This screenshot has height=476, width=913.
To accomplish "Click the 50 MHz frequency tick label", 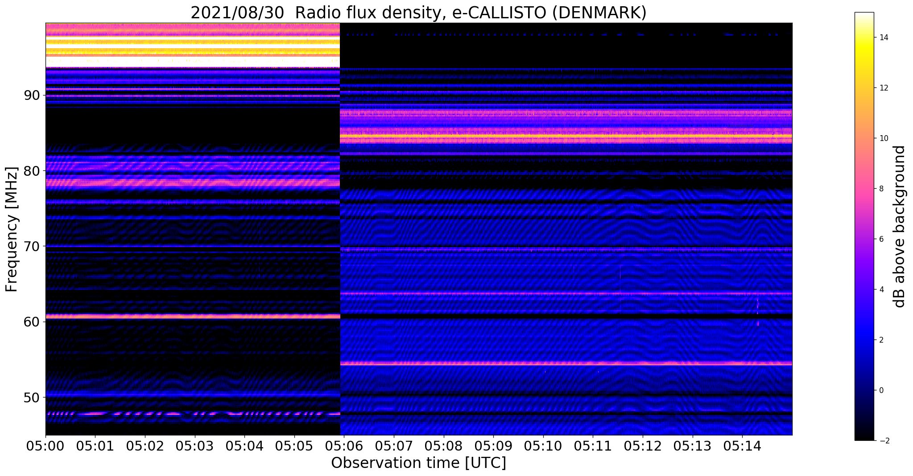I will 31,397.
